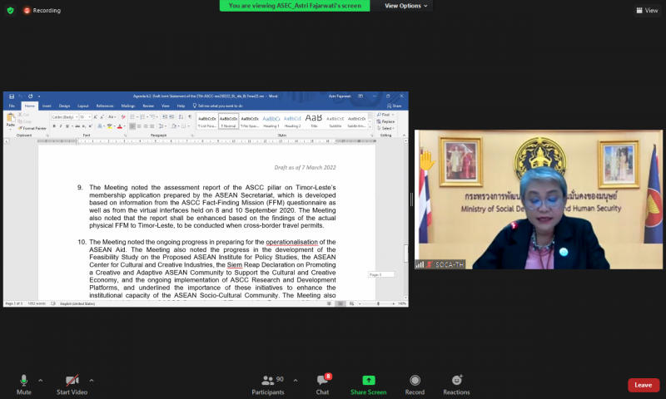This screenshot has height=399, width=666.
Task: Click the red Font Color button
Action: [x=119, y=126]
